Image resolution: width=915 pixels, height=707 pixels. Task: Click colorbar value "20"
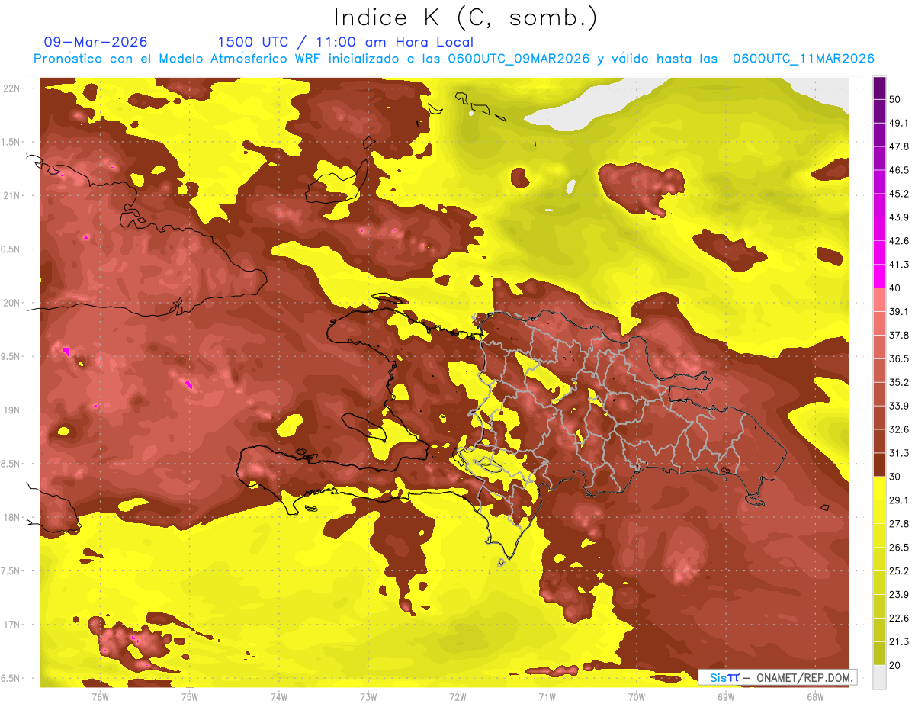(894, 665)
